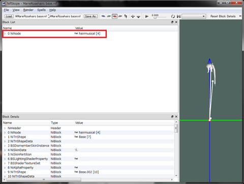Image resolution: width=244 pixels, height=184 pixels.
Task: Click horizontal scrollbar right arrow in Block Details
Action: [x=172, y=179]
